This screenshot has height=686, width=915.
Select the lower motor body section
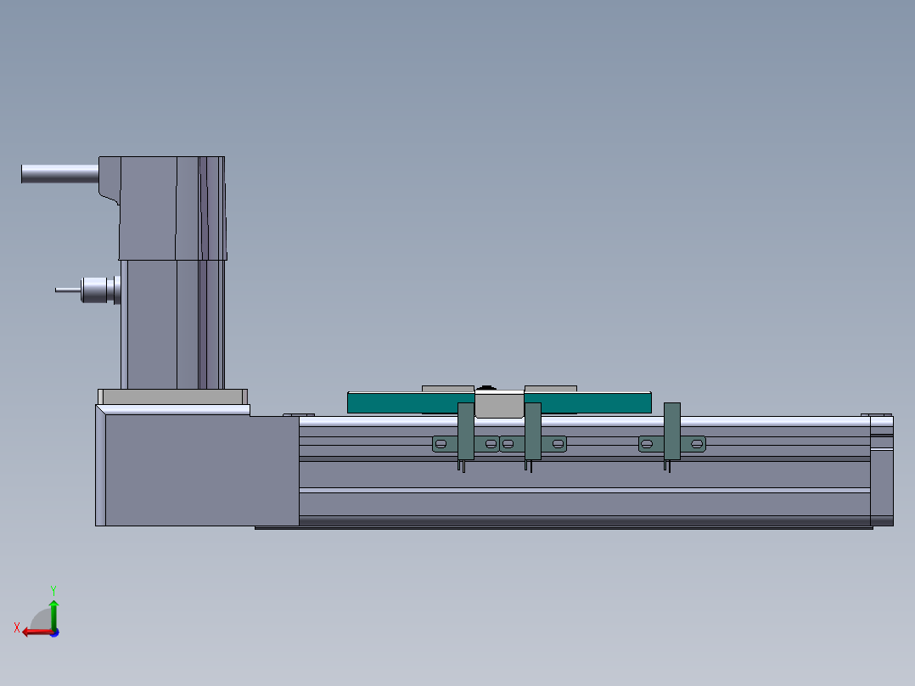point(173,324)
